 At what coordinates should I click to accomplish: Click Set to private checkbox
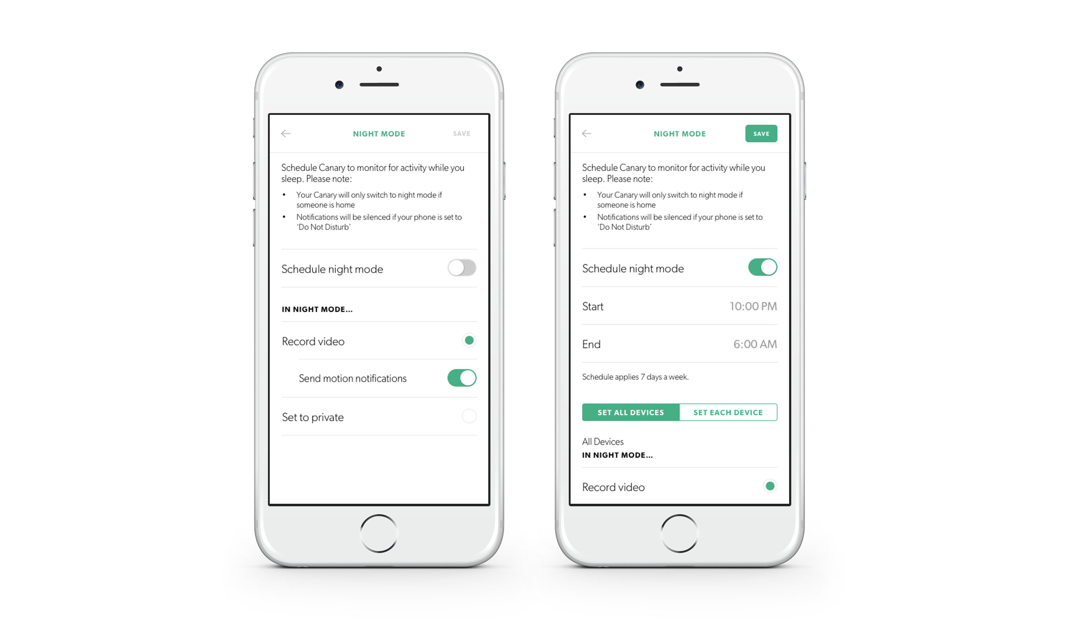(x=468, y=416)
